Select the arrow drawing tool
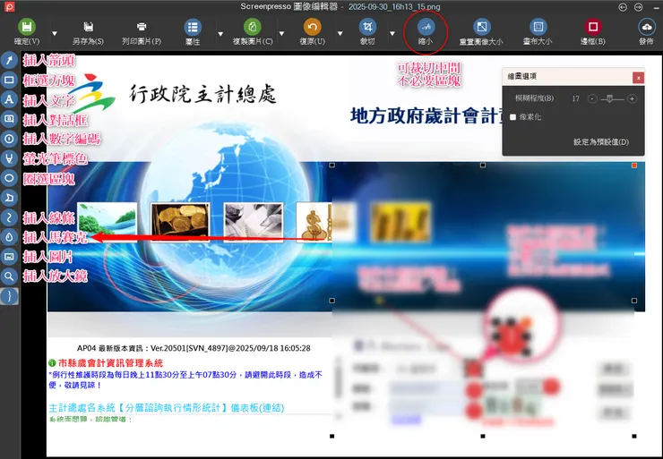663x459 pixels. click(9, 60)
